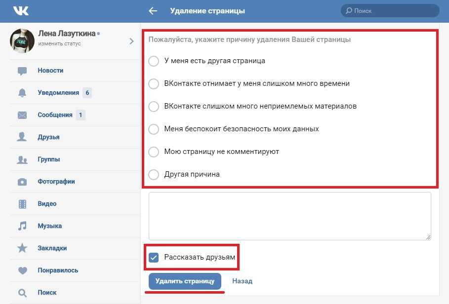The width and height of the screenshot is (449, 304).
Task: Select 'слишком много неприемлемых материалов' option
Action: pyautogui.click(x=154, y=107)
